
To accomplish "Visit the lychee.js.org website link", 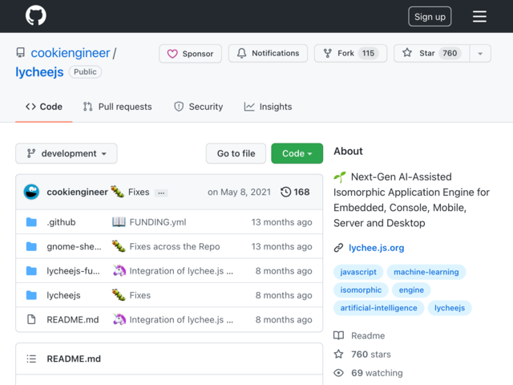I will tap(376, 248).
